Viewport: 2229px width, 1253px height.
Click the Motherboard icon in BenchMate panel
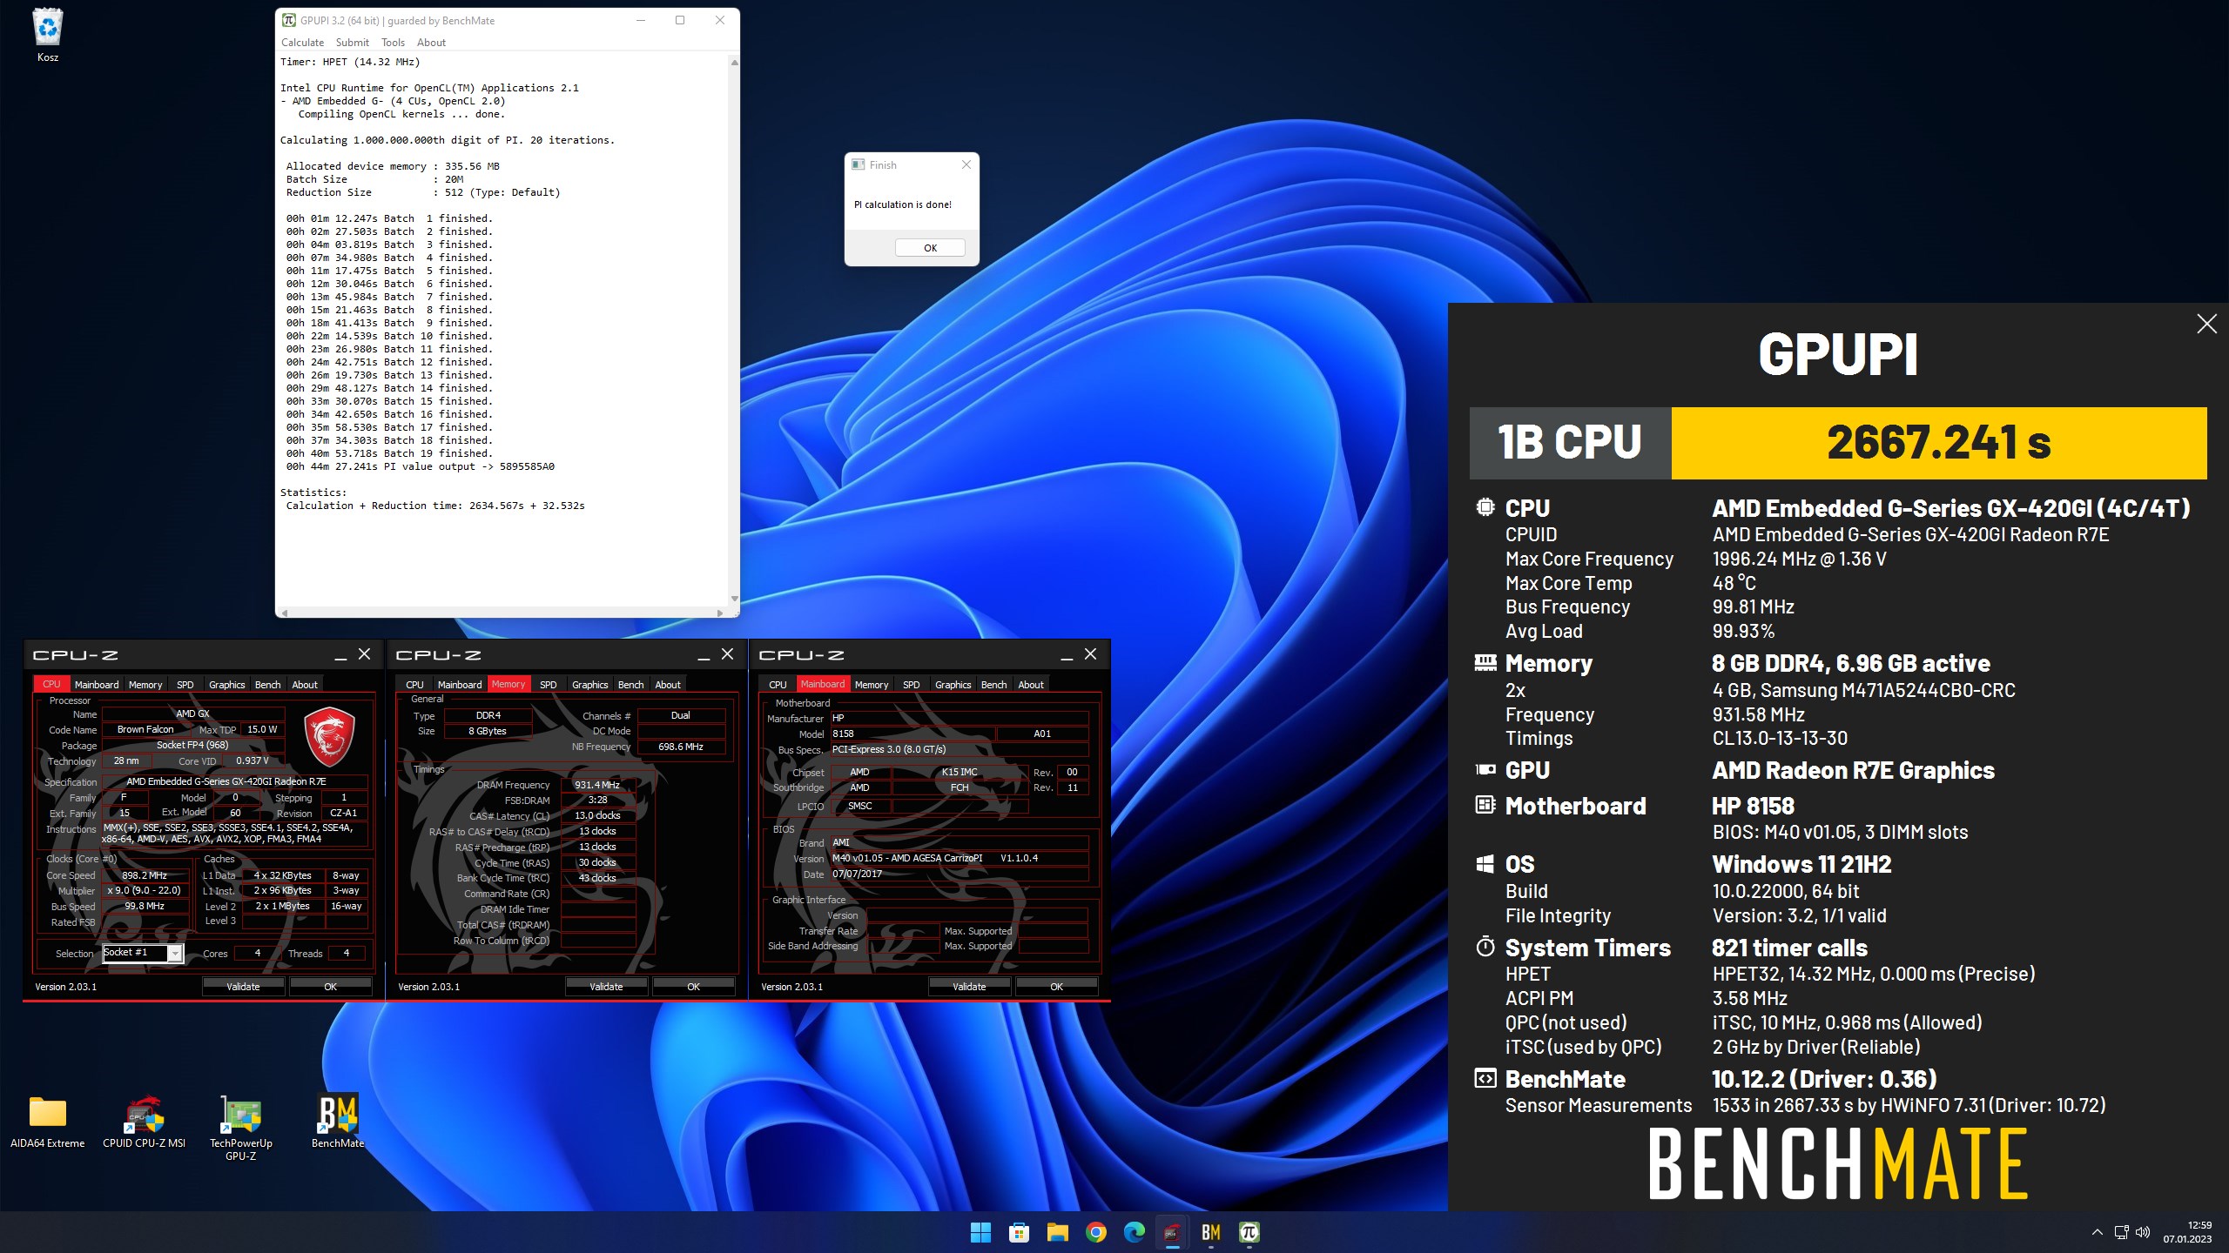click(x=1485, y=806)
